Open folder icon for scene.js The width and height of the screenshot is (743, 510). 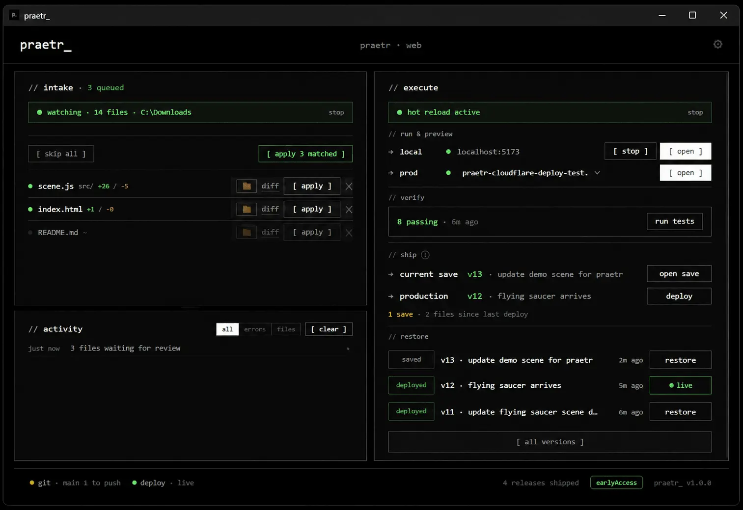click(x=247, y=186)
